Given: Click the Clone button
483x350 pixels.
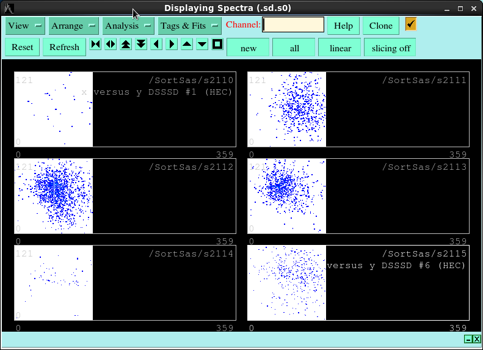Looking at the screenshot, I should (x=381, y=26).
